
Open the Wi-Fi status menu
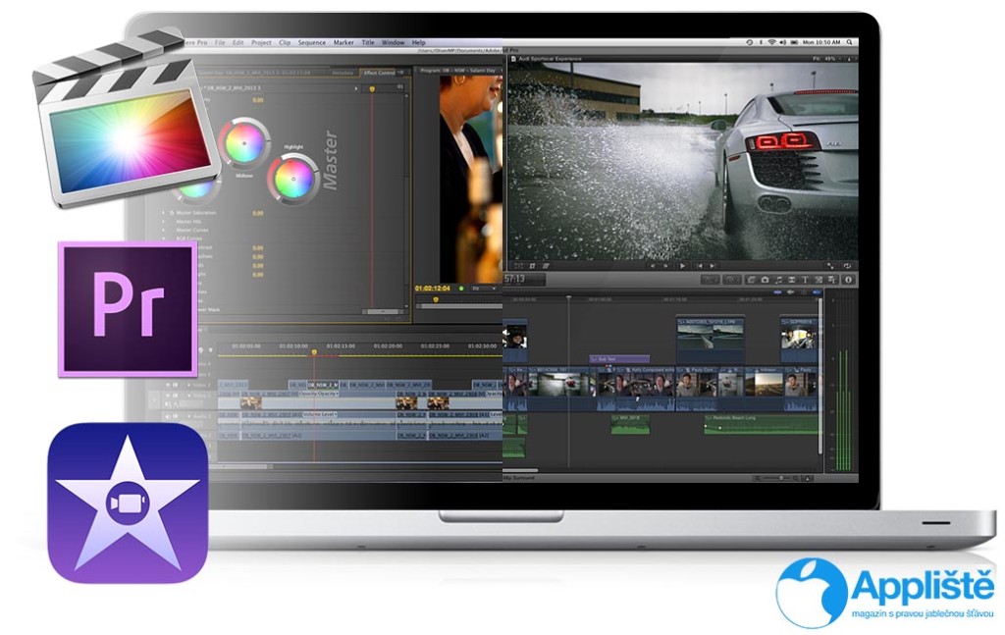point(771,42)
